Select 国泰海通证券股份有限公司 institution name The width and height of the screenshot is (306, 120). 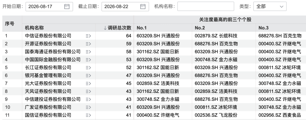click(x=53, y=52)
